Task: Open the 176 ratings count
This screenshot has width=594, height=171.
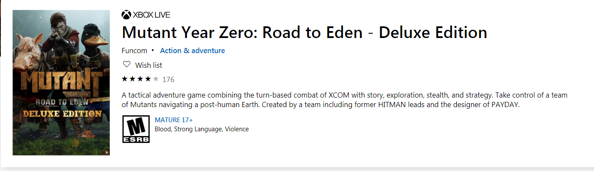Action: 168,79
